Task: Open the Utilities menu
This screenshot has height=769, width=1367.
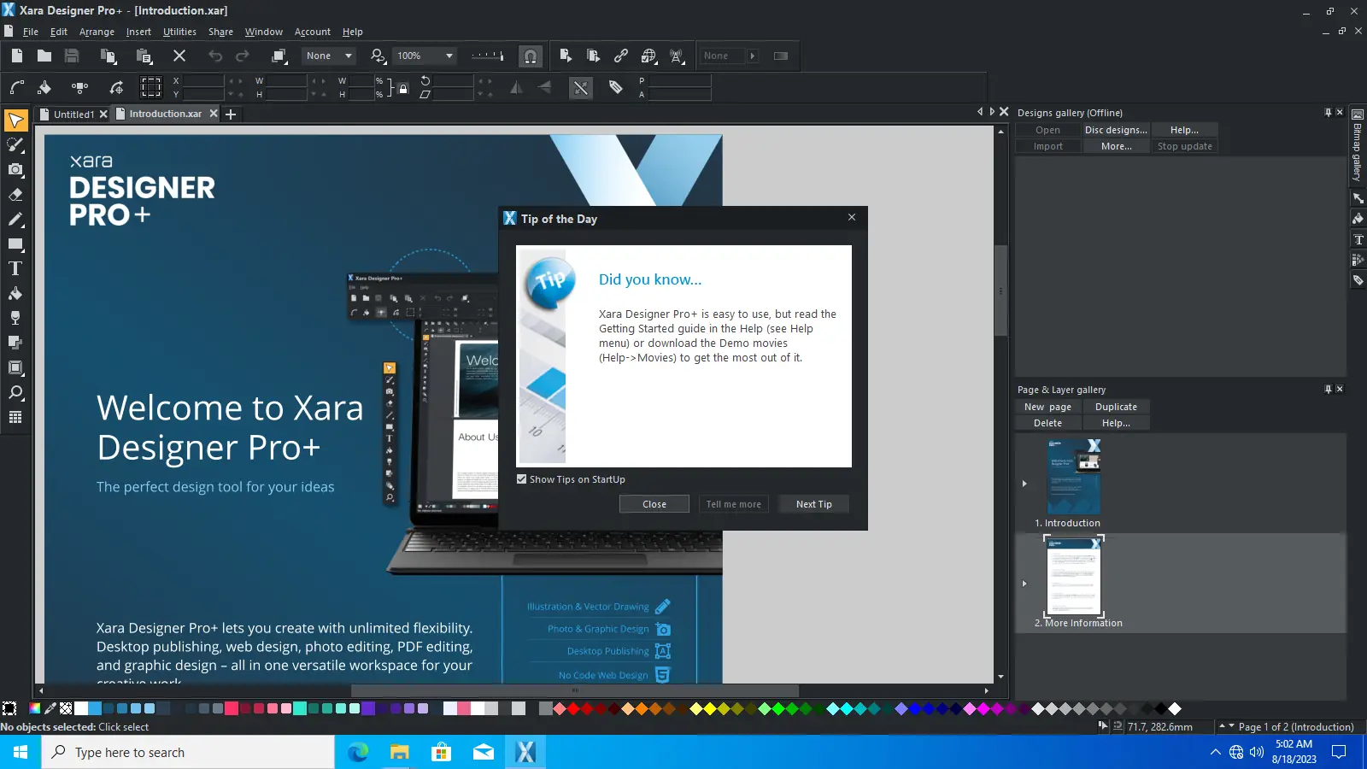Action: coord(179,32)
